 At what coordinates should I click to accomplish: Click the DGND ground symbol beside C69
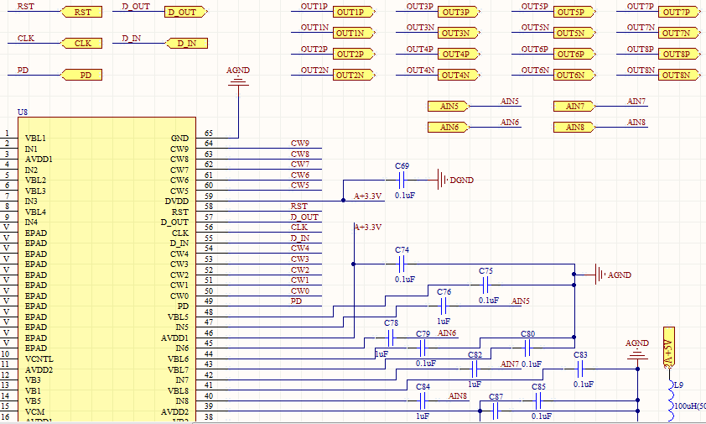tap(442, 180)
